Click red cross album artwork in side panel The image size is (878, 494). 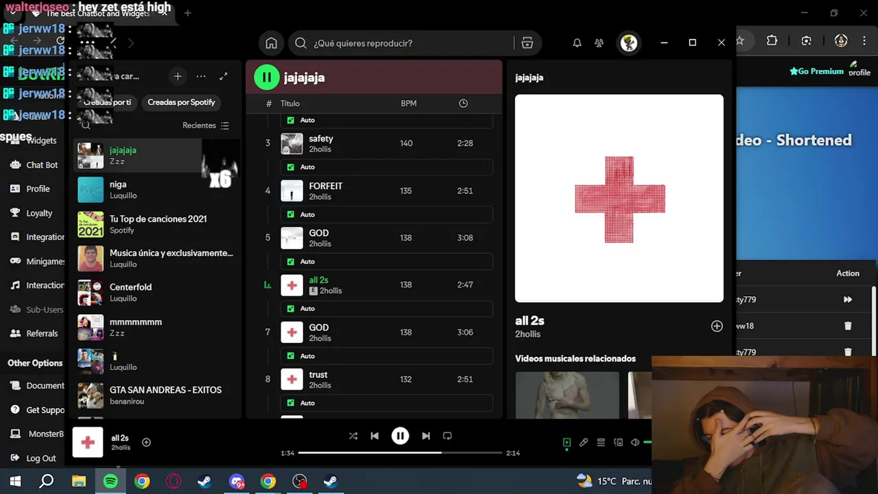pyautogui.click(x=619, y=198)
